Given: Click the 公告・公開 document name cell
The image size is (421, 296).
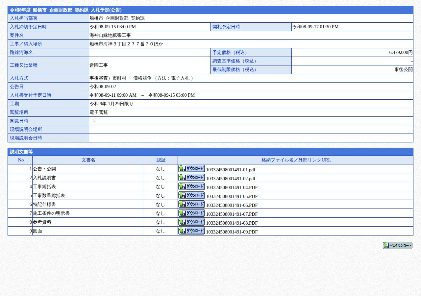Looking at the screenshot, I should [x=87, y=169].
